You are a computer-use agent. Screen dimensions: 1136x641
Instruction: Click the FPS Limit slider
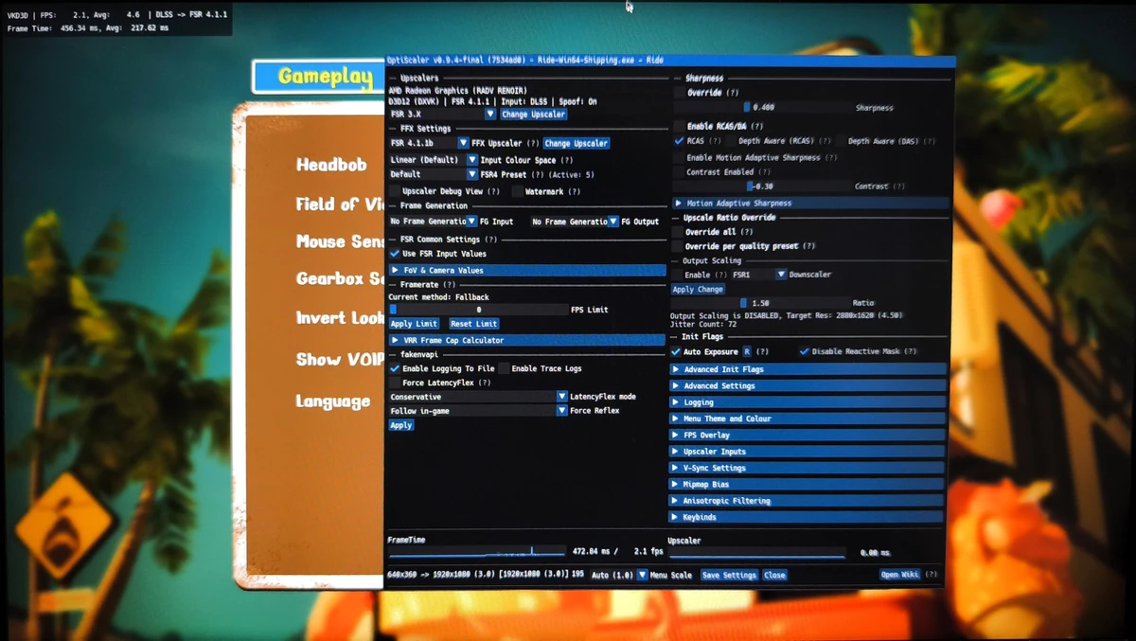click(x=478, y=310)
